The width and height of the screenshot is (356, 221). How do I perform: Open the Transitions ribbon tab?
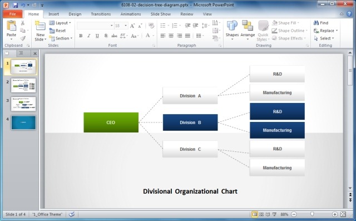(x=101, y=14)
